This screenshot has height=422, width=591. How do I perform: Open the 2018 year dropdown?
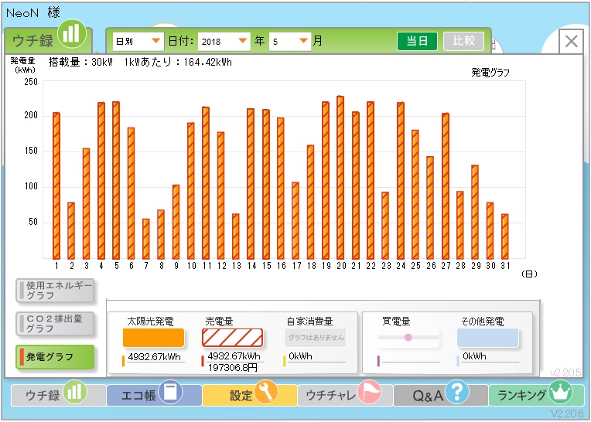point(224,41)
